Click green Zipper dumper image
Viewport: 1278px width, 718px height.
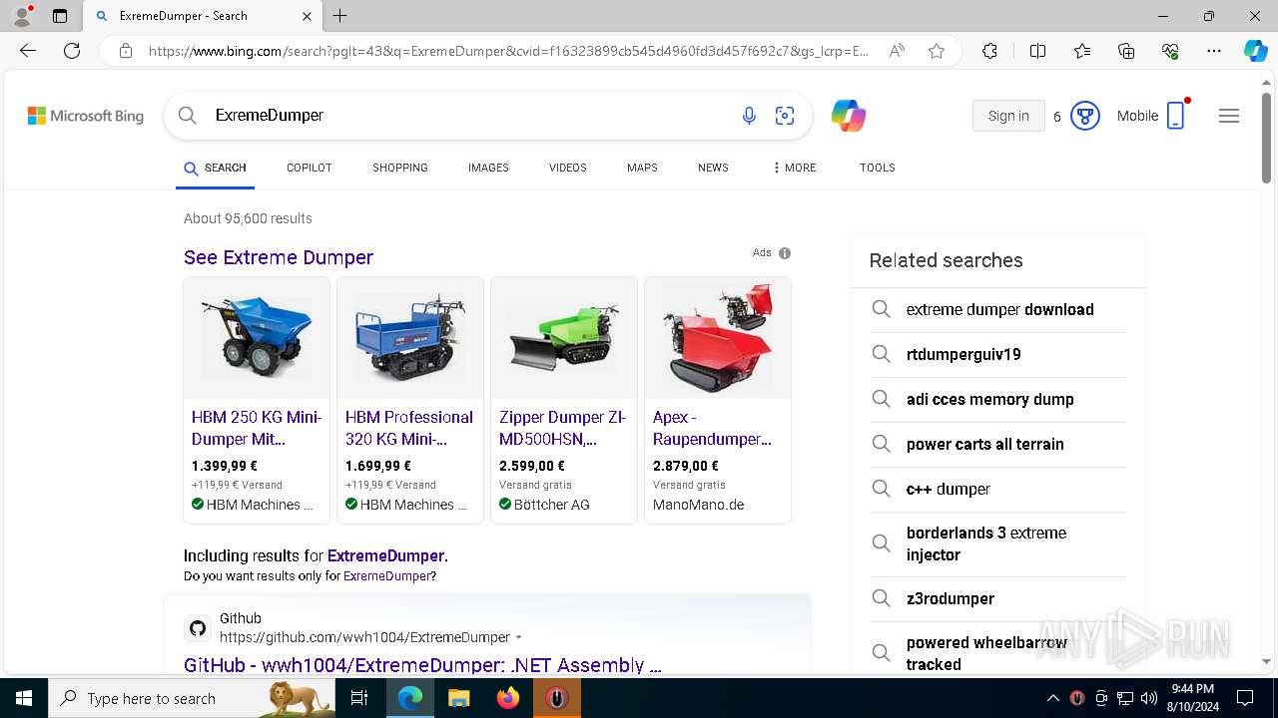(564, 338)
